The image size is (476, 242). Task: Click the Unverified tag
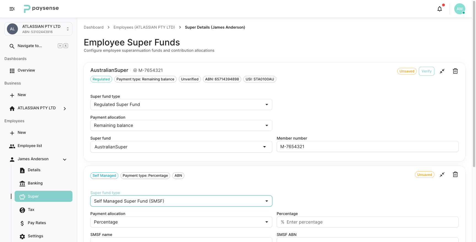pos(190,79)
